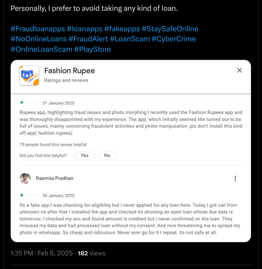Open the three-dot menu on Rasmita Pradhan's review
Image resolution: width=262 pixels, height=269 pixels.
pyautogui.click(x=235, y=178)
